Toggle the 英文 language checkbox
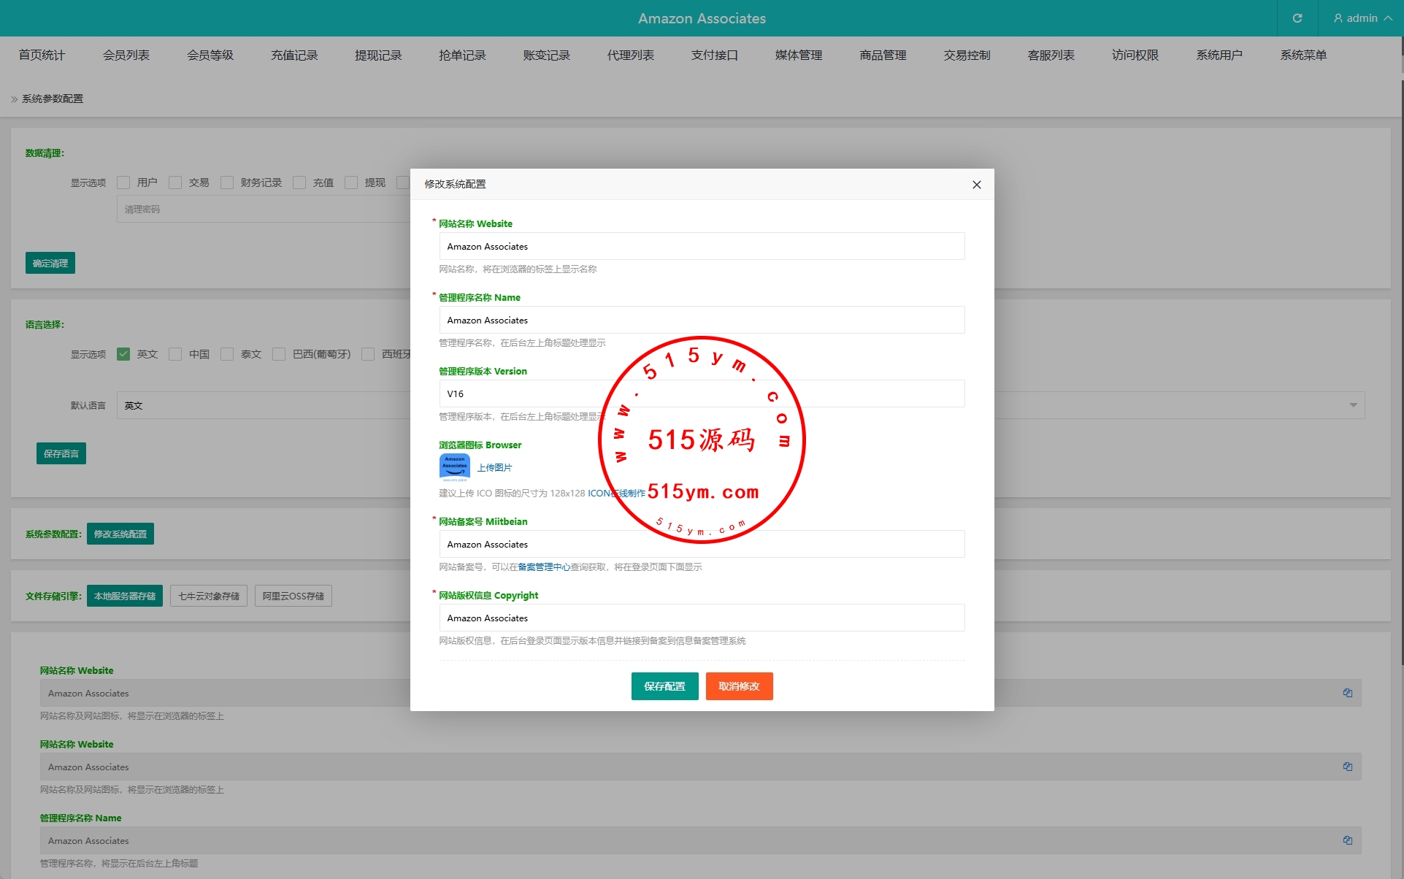 123,354
